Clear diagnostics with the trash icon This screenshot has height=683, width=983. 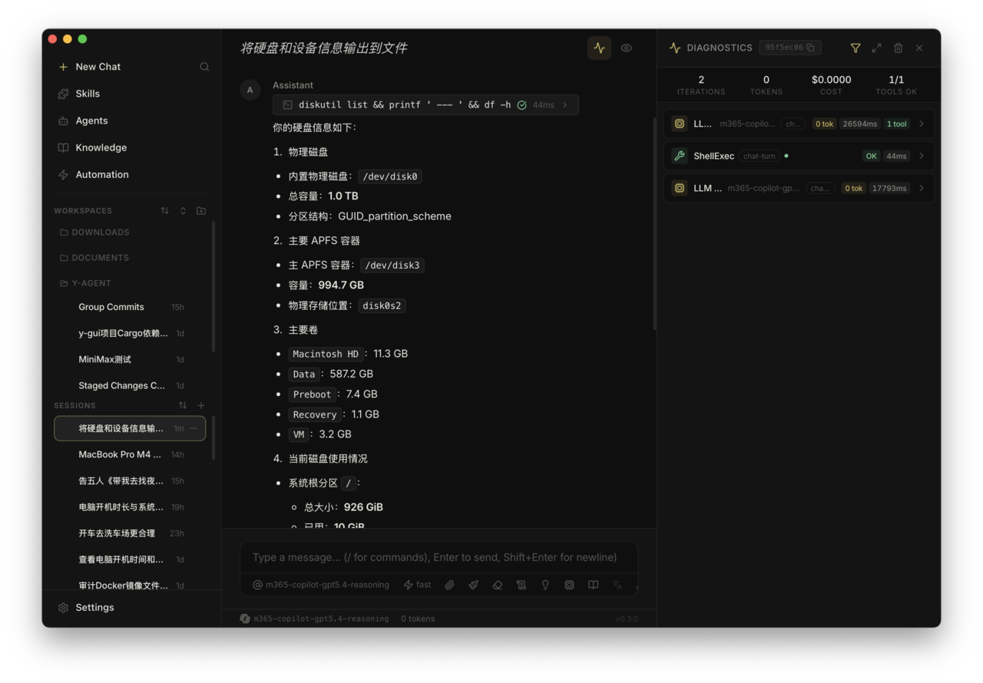point(898,48)
